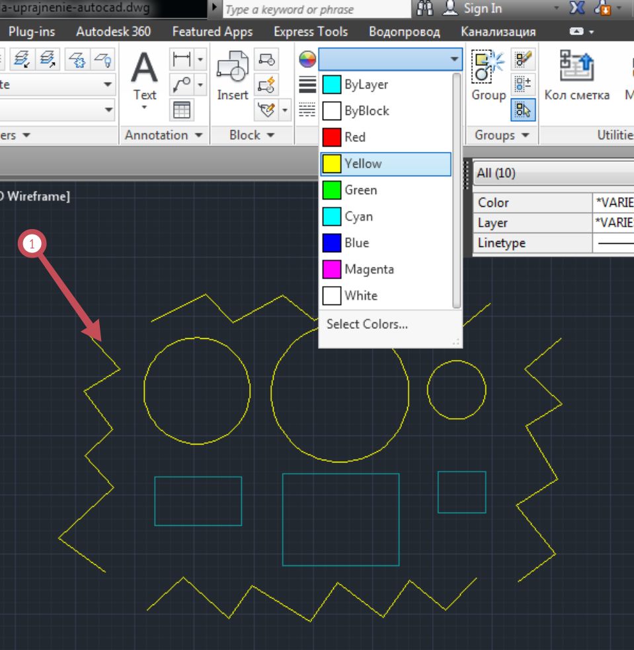This screenshot has width=634, height=650.
Task: Click the Кол сметка utility icon
Action: pyautogui.click(x=576, y=75)
